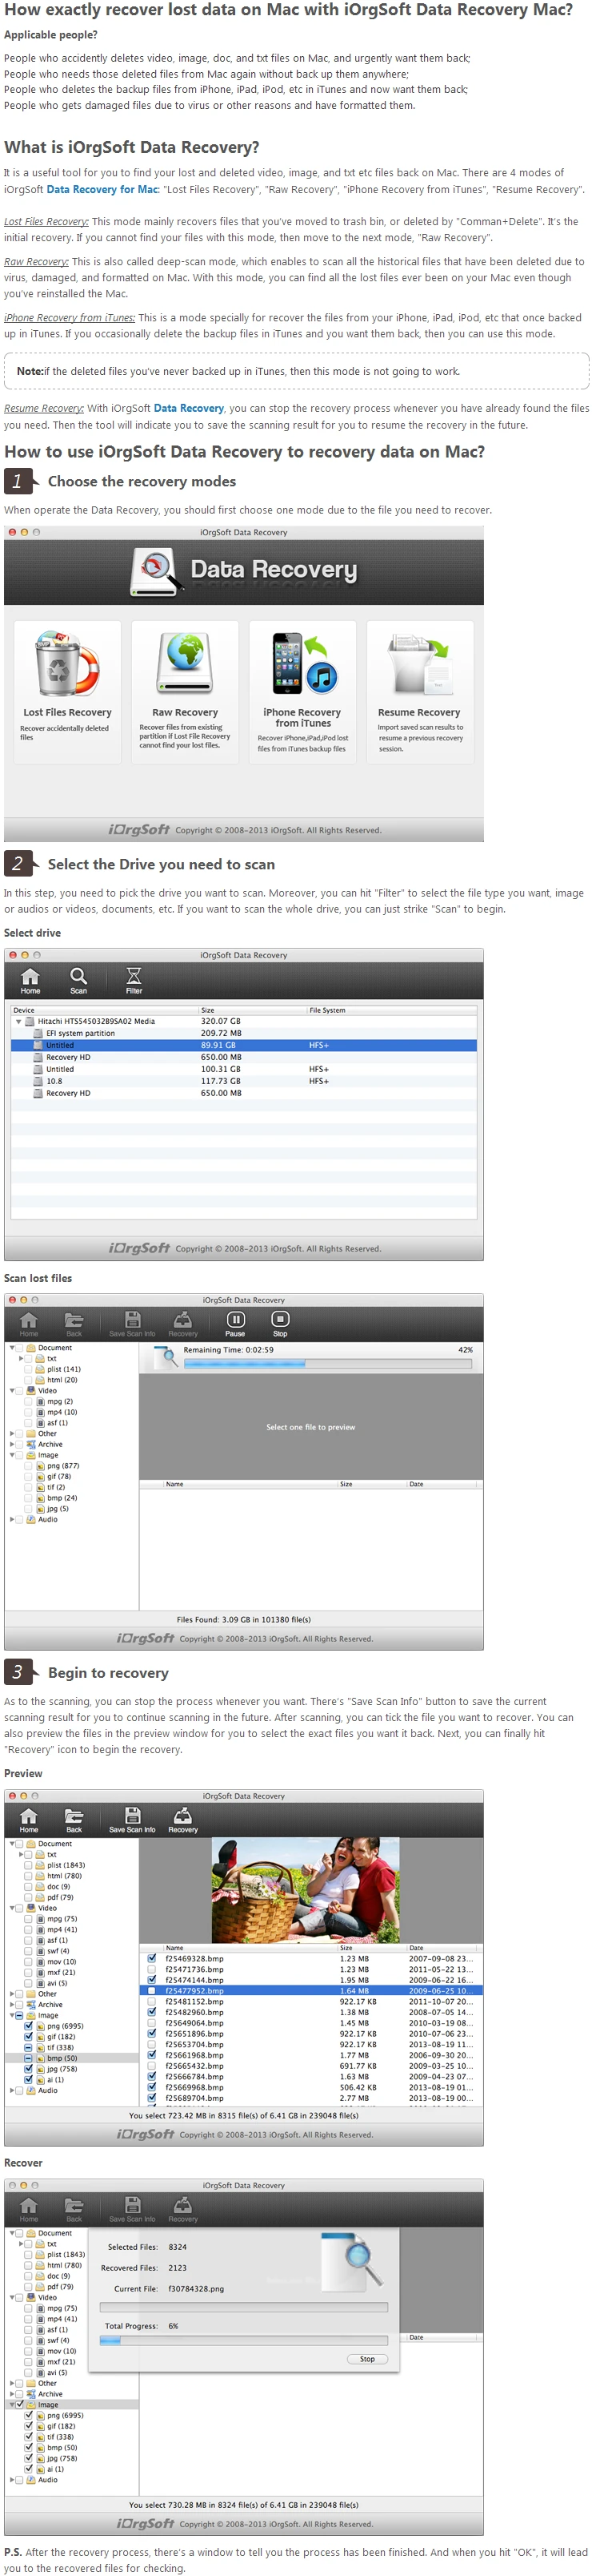Select the highlighted Untitled 89.91 GB partition
Screen dimensions: 592x2576
click(243, 1045)
